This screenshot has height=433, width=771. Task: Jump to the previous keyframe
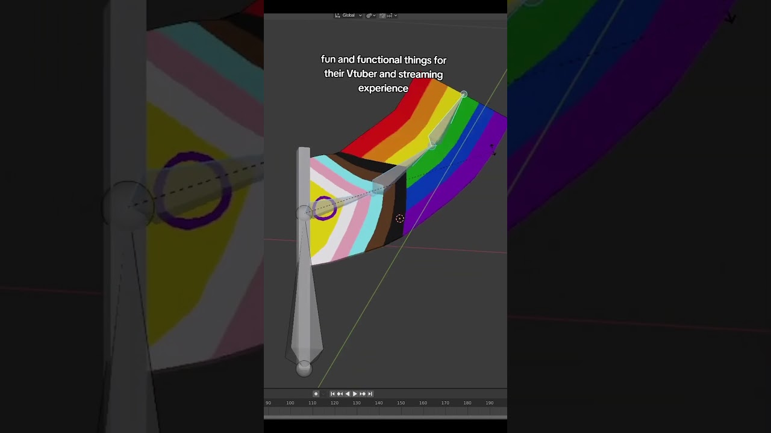click(340, 394)
